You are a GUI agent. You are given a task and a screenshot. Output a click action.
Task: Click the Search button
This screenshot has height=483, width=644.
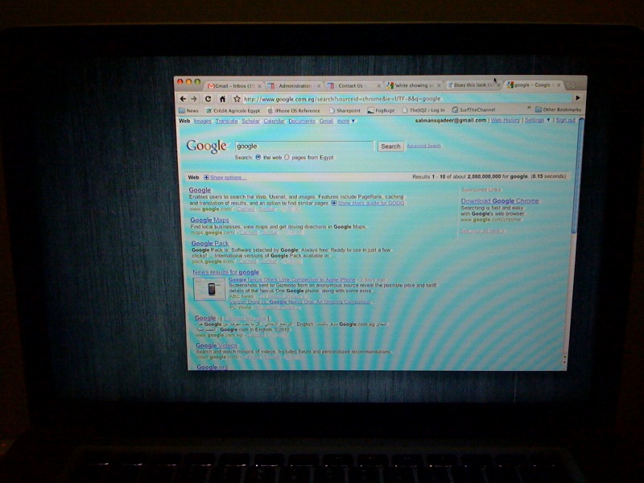390,147
